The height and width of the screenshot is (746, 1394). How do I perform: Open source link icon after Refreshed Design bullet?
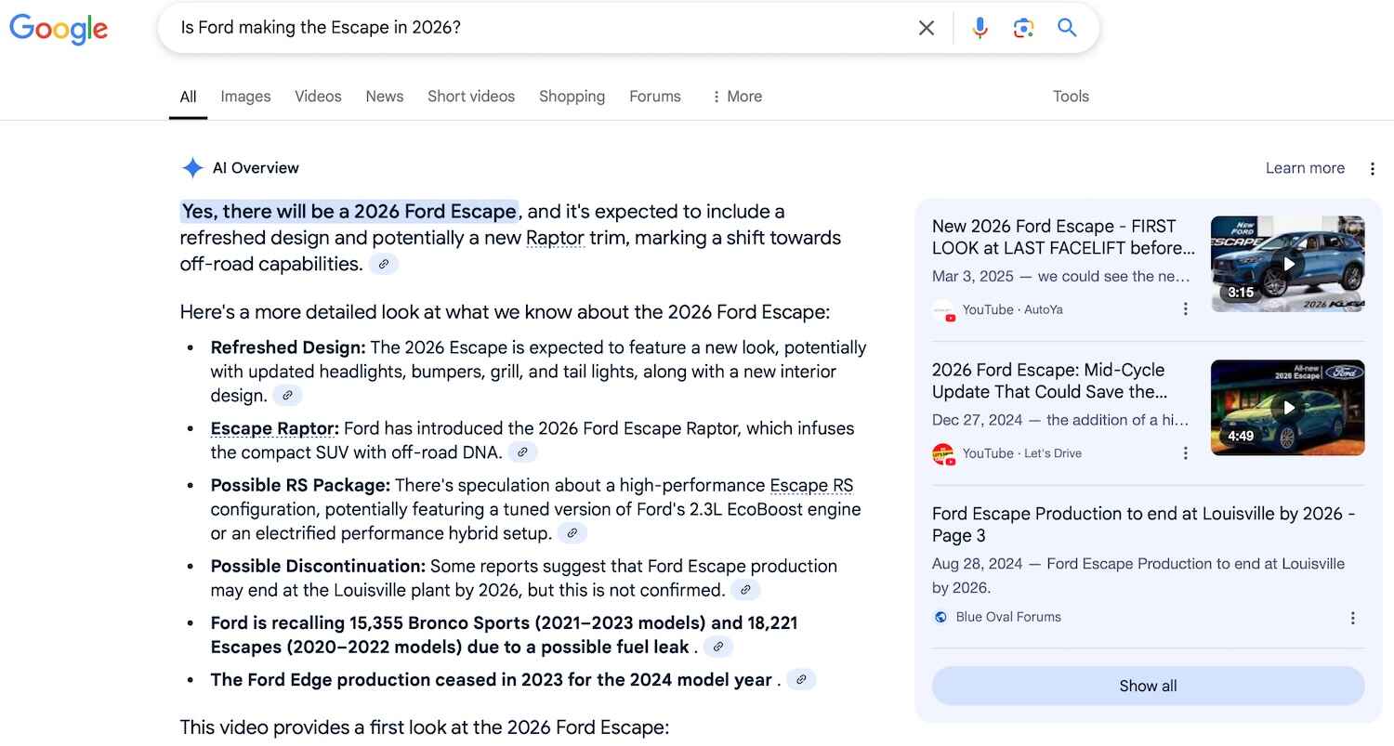coord(287,396)
